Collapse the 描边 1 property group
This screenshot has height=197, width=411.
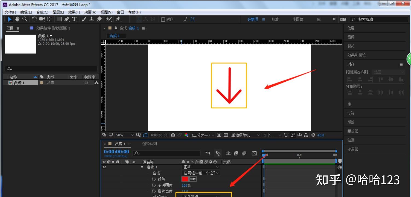[x=142, y=167]
